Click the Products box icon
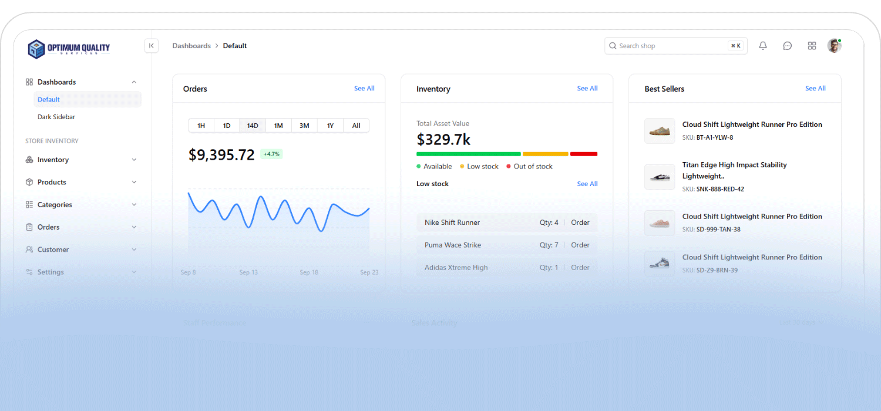This screenshot has width=881, height=411. click(x=29, y=182)
